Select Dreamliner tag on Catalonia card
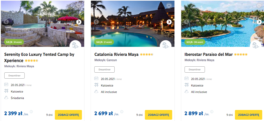The image size is (264, 121). [x=104, y=70]
